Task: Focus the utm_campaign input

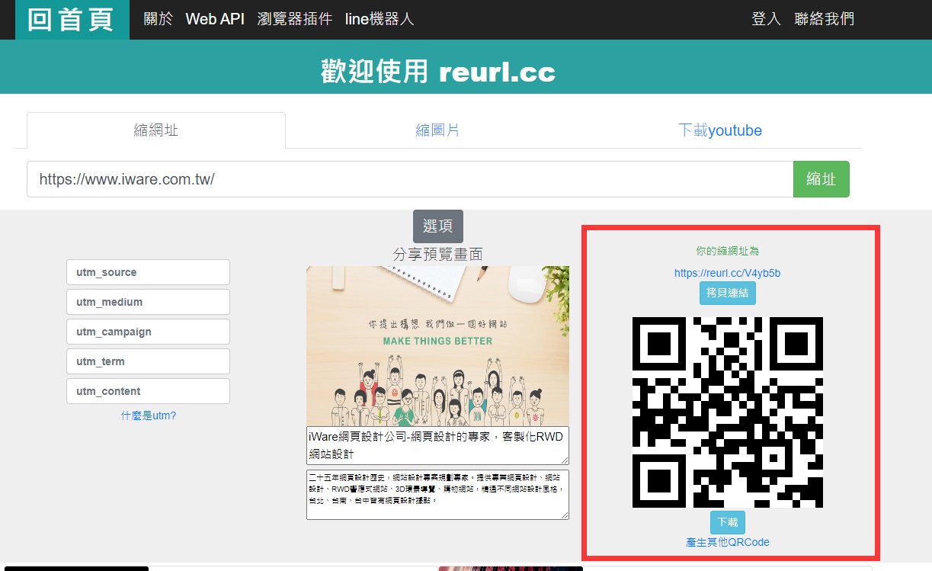Action: pyautogui.click(x=148, y=332)
